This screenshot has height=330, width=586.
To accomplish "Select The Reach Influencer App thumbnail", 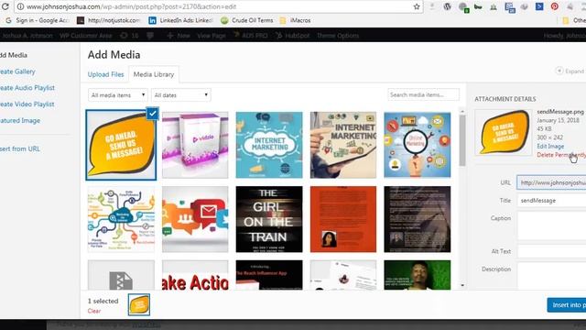I will click(x=269, y=275).
